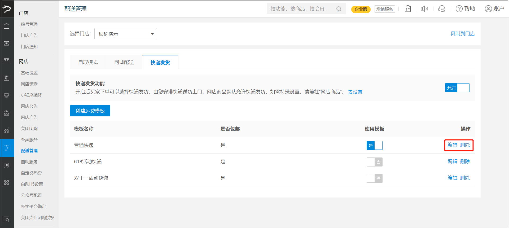
Task: Open the coupon ticket icon in the left rail
Action: tap(7, 165)
